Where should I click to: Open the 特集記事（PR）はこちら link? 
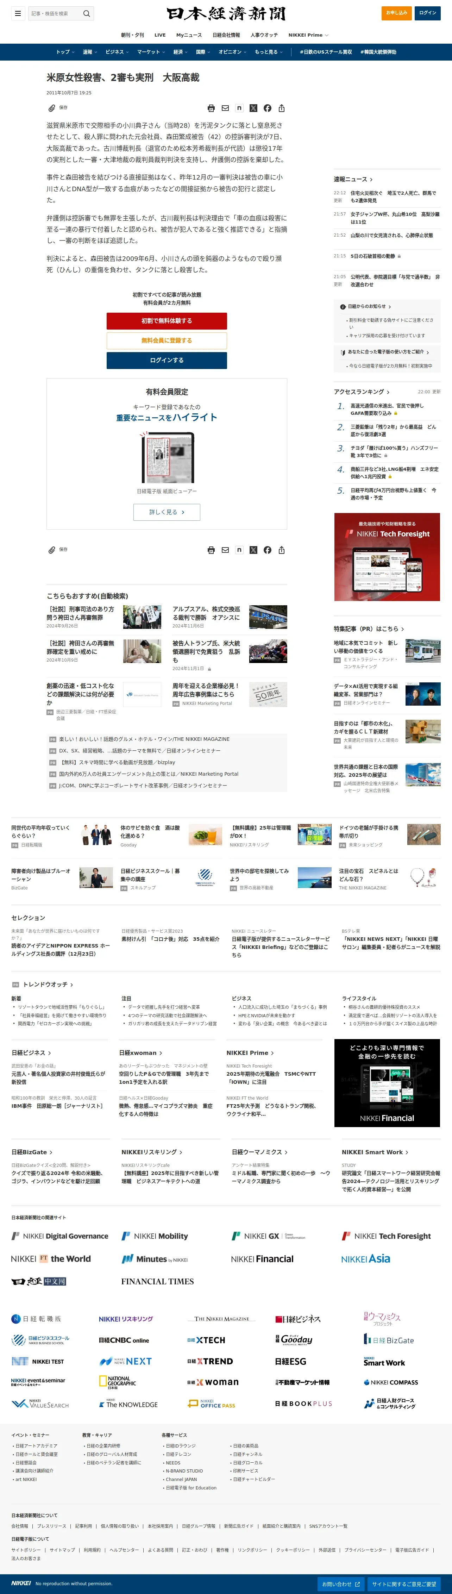point(369,629)
